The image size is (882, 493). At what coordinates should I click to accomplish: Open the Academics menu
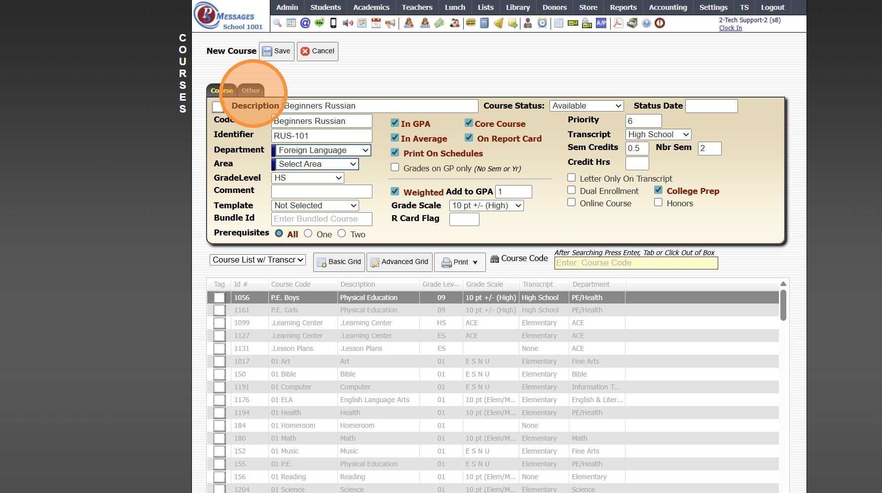tap(371, 7)
